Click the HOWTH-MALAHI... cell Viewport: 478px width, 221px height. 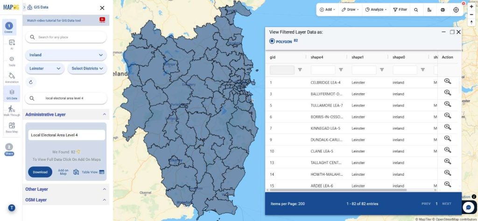[x=326, y=174]
